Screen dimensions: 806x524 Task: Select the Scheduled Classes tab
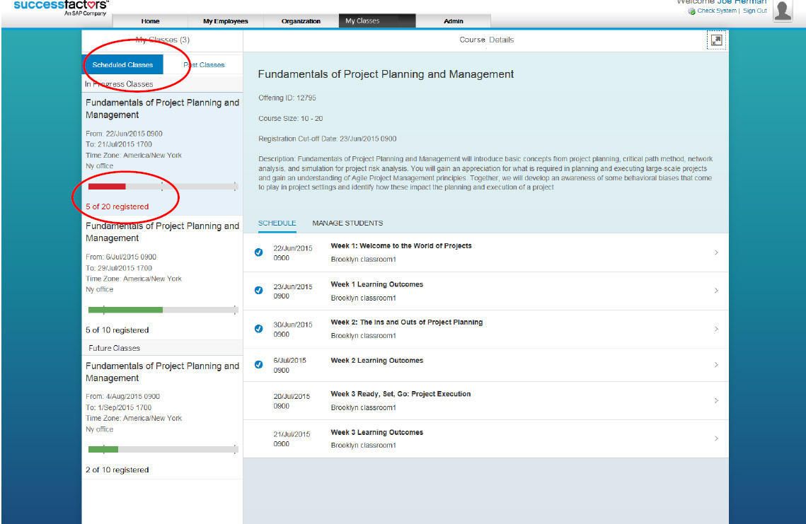(122, 65)
